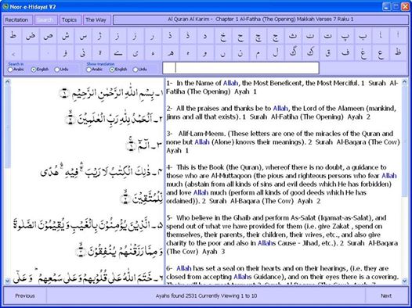Screen dimensions: 412x308
Task: Click the ط (Toay) letter key
Action: 13,36
